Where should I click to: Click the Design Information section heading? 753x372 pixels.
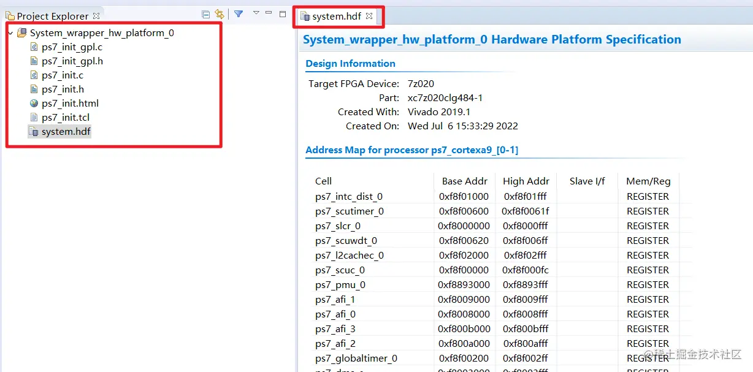(x=350, y=64)
